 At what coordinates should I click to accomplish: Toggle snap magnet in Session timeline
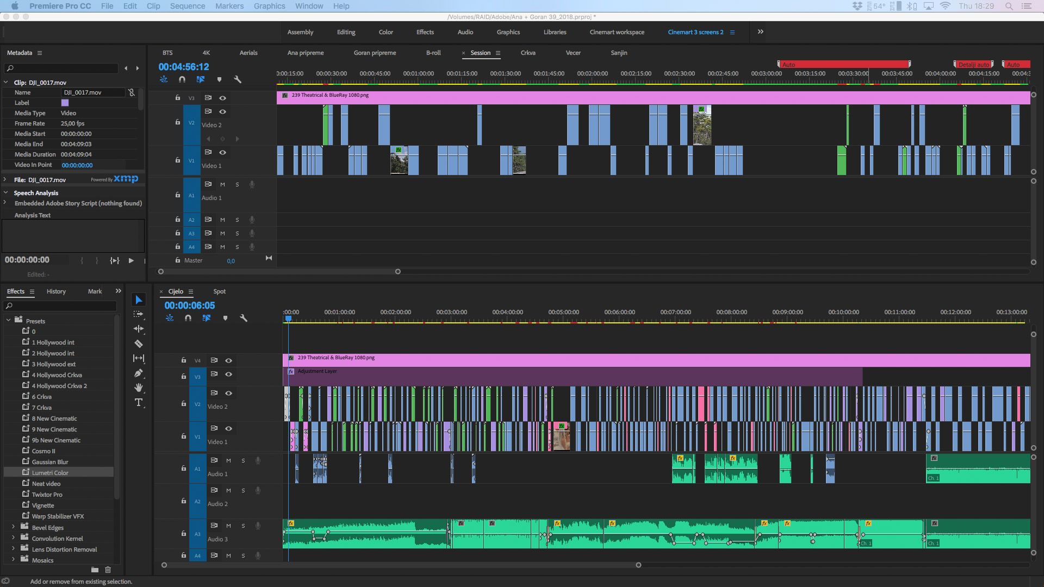click(x=182, y=79)
